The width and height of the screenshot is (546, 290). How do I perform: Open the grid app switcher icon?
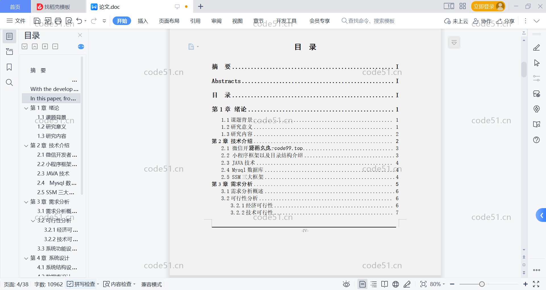pyautogui.click(x=463, y=6)
